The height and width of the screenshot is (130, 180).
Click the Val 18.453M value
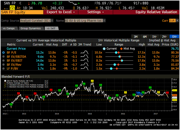pyautogui.click(x=157, y=8)
